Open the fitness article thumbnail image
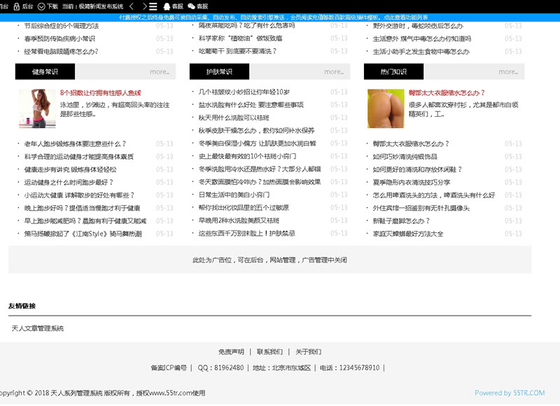 pyautogui.click(x=36, y=108)
